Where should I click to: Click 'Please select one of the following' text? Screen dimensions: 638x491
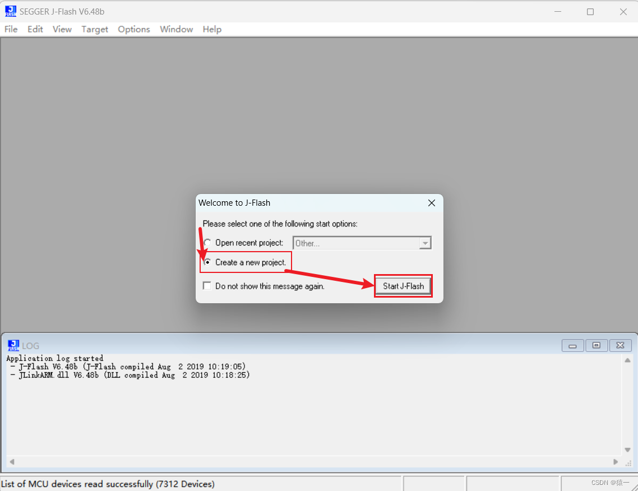point(280,224)
